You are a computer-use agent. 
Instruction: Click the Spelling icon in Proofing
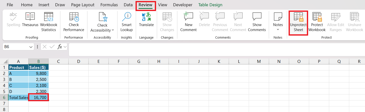(x=13, y=17)
